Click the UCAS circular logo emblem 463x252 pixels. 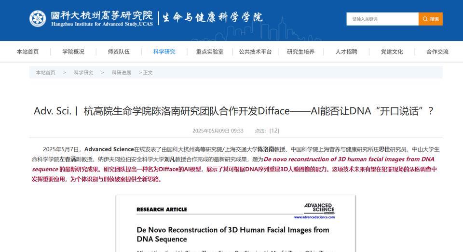coord(38,19)
